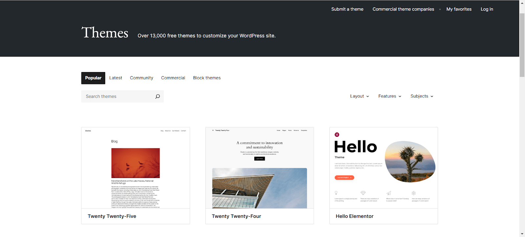Viewport: 525px width, 237px height.
Task: Click the page vertical scrollbar thumb
Action: click(522, 45)
